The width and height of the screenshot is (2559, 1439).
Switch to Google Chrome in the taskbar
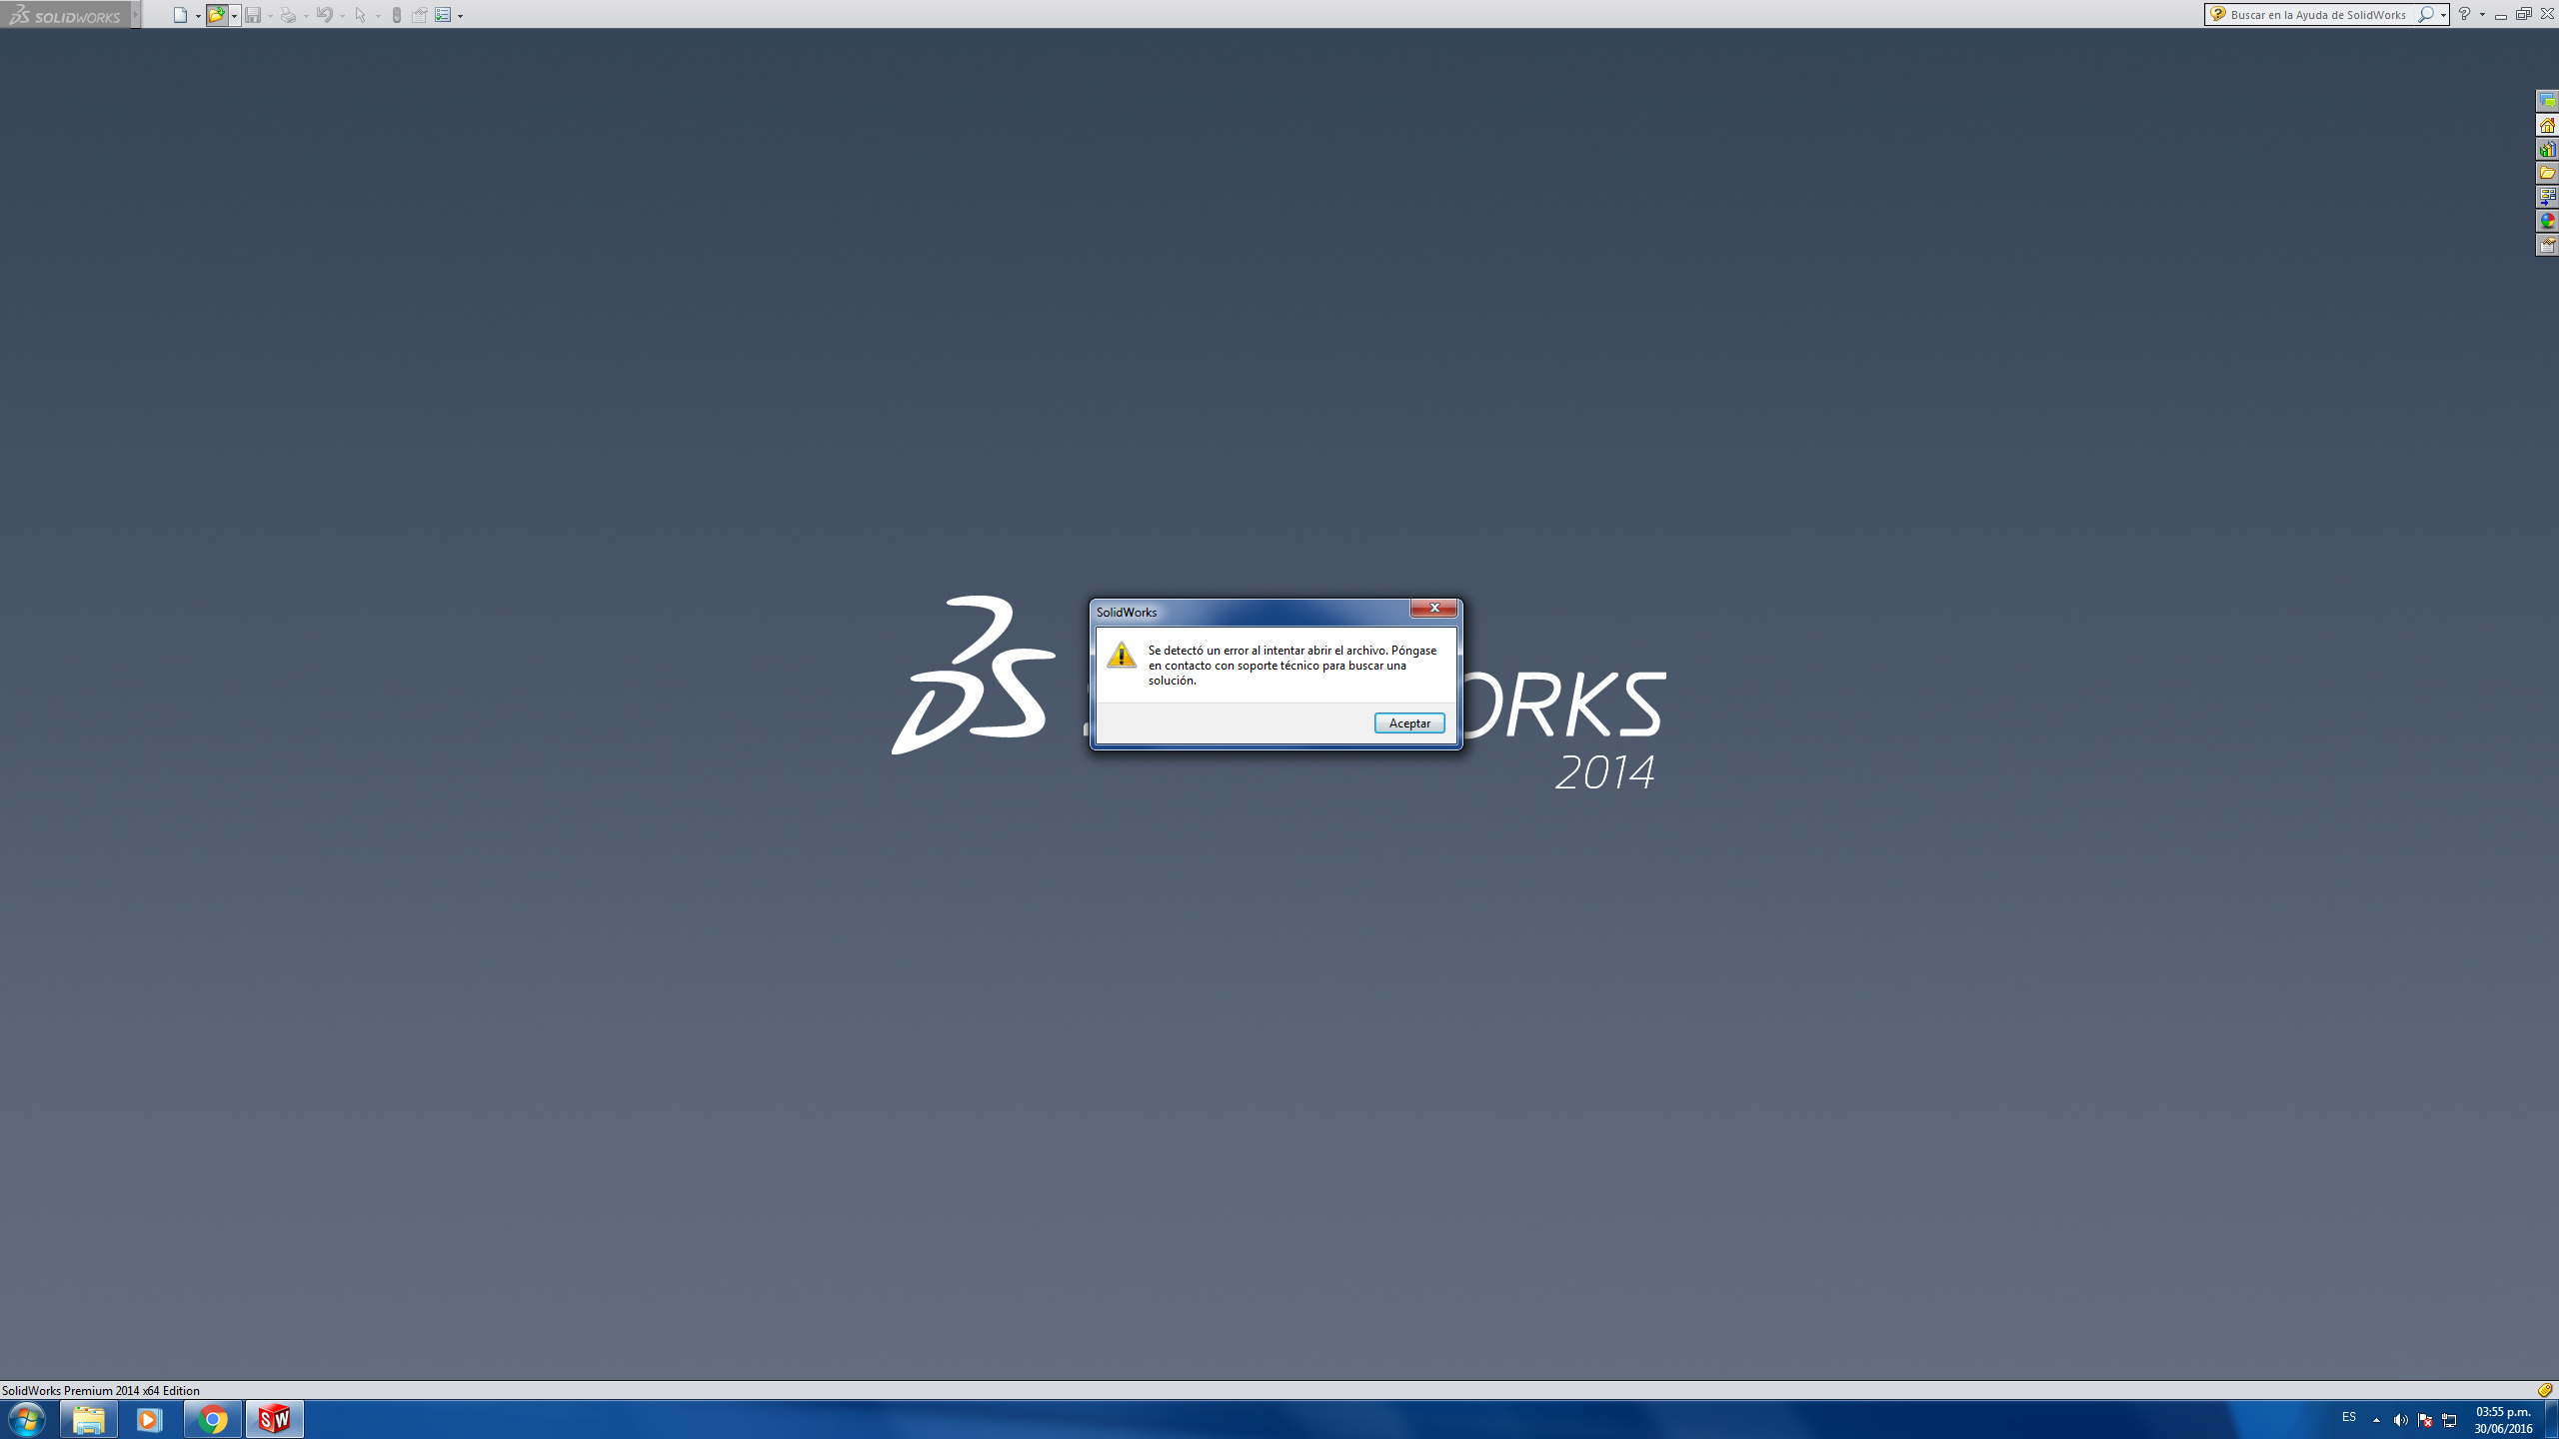coord(212,1419)
